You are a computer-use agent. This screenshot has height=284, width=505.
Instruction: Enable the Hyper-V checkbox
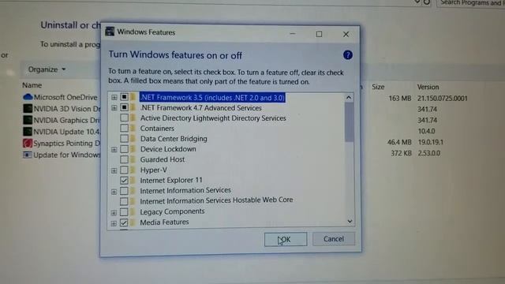click(124, 170)
